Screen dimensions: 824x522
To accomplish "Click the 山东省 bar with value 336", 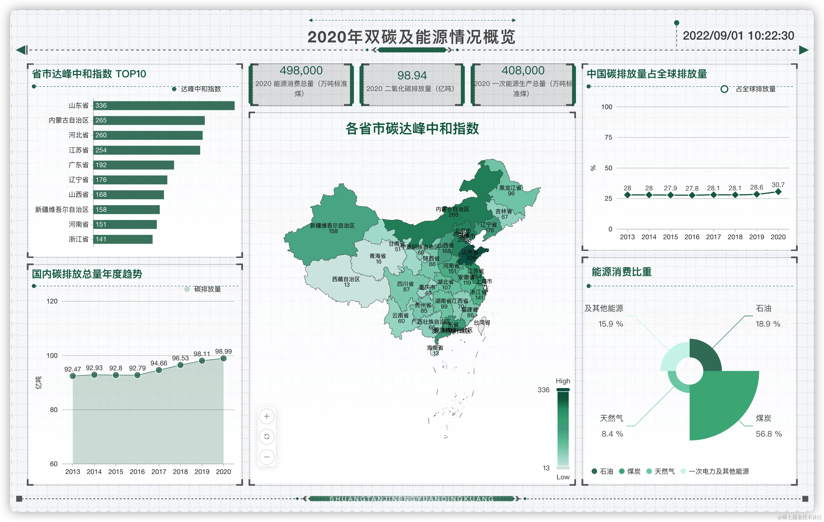I will tap(164, 105).
